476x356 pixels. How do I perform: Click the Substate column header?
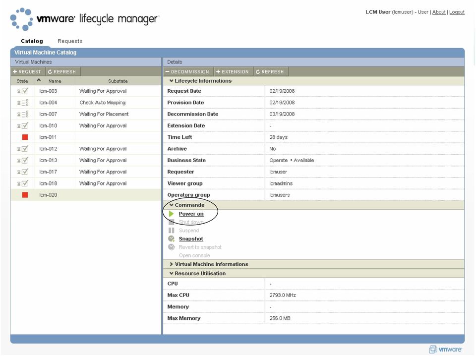tap(118, 81)
